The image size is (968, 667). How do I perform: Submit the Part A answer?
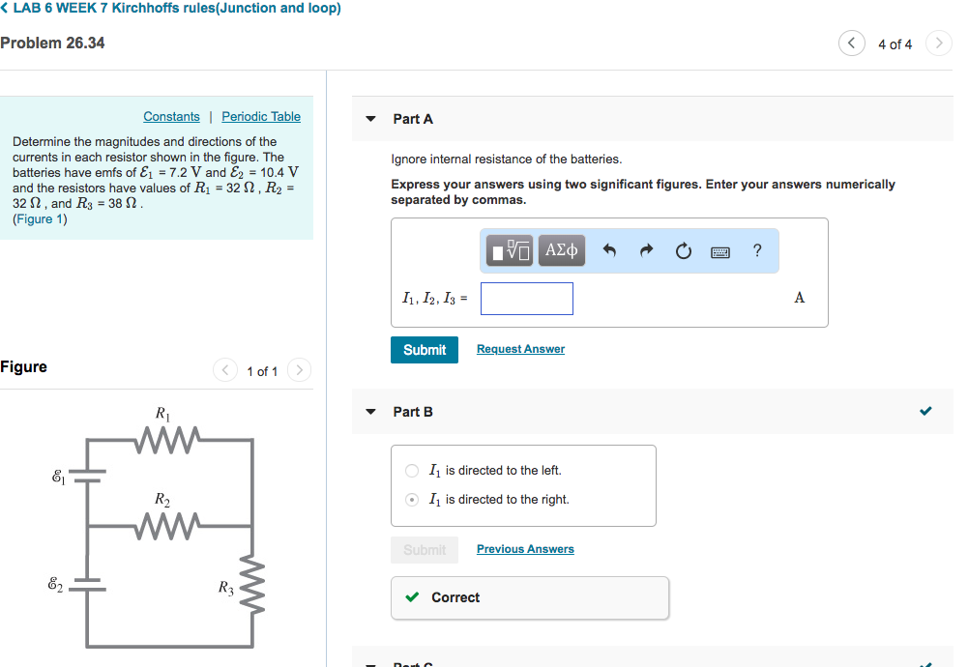(425, 350)
